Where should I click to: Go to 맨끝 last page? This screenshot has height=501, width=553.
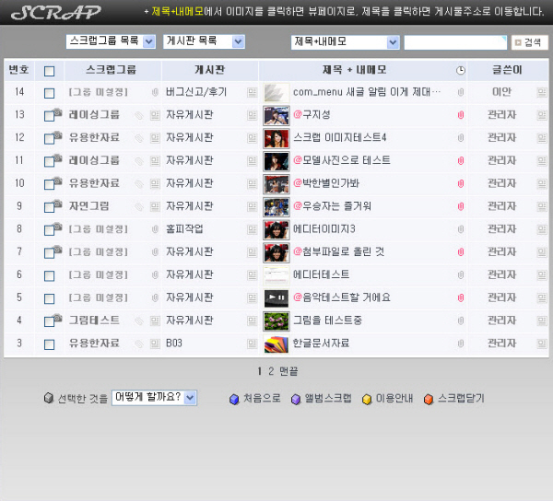[288, 371]
